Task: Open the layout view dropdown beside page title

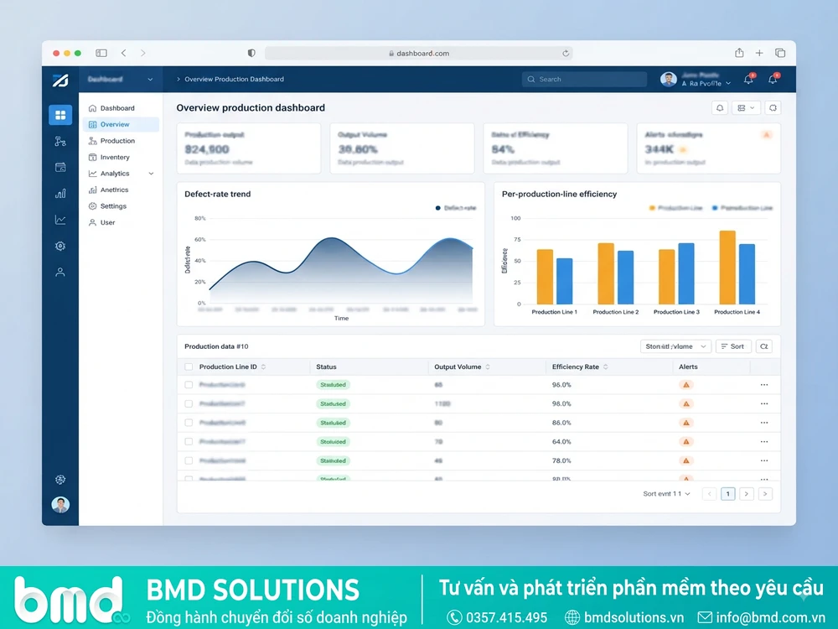Action: pos(746,108)
